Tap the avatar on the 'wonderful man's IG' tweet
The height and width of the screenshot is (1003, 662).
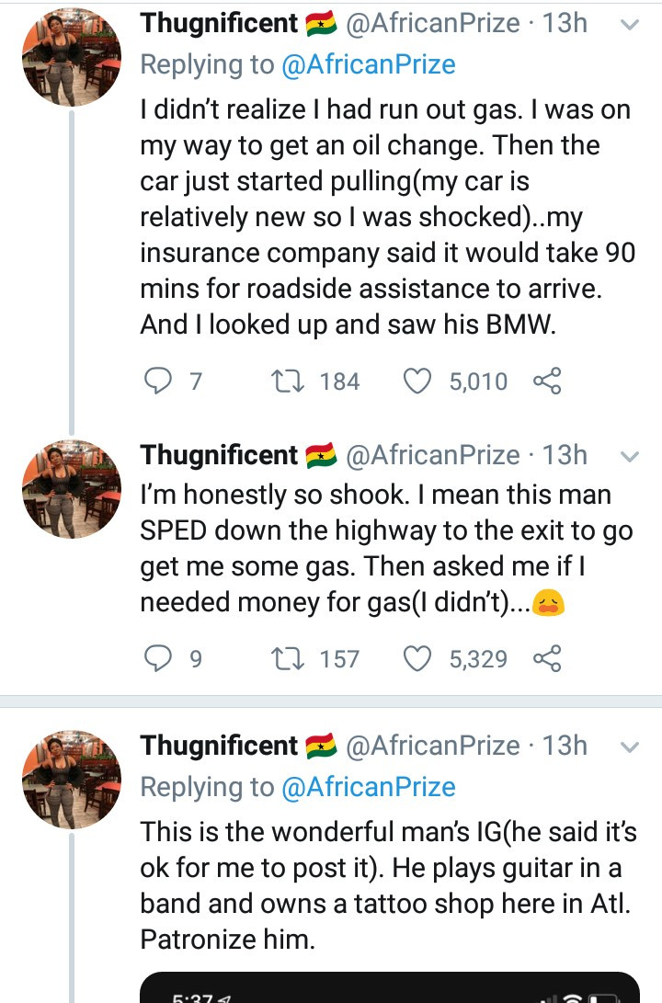tap(72, 780)
